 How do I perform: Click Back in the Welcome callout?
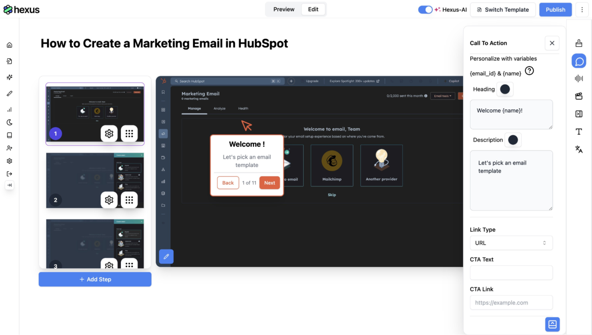click(x=228, y=183)
